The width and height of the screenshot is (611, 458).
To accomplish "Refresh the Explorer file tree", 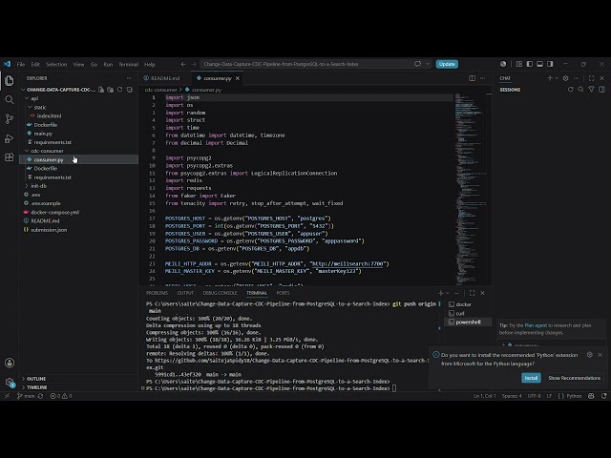I will 120,90.
